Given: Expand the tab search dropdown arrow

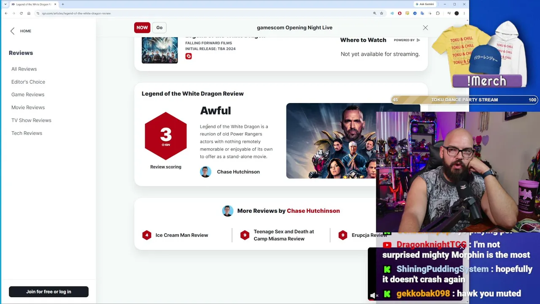Looking at the screenshot, I should point(5,4).
